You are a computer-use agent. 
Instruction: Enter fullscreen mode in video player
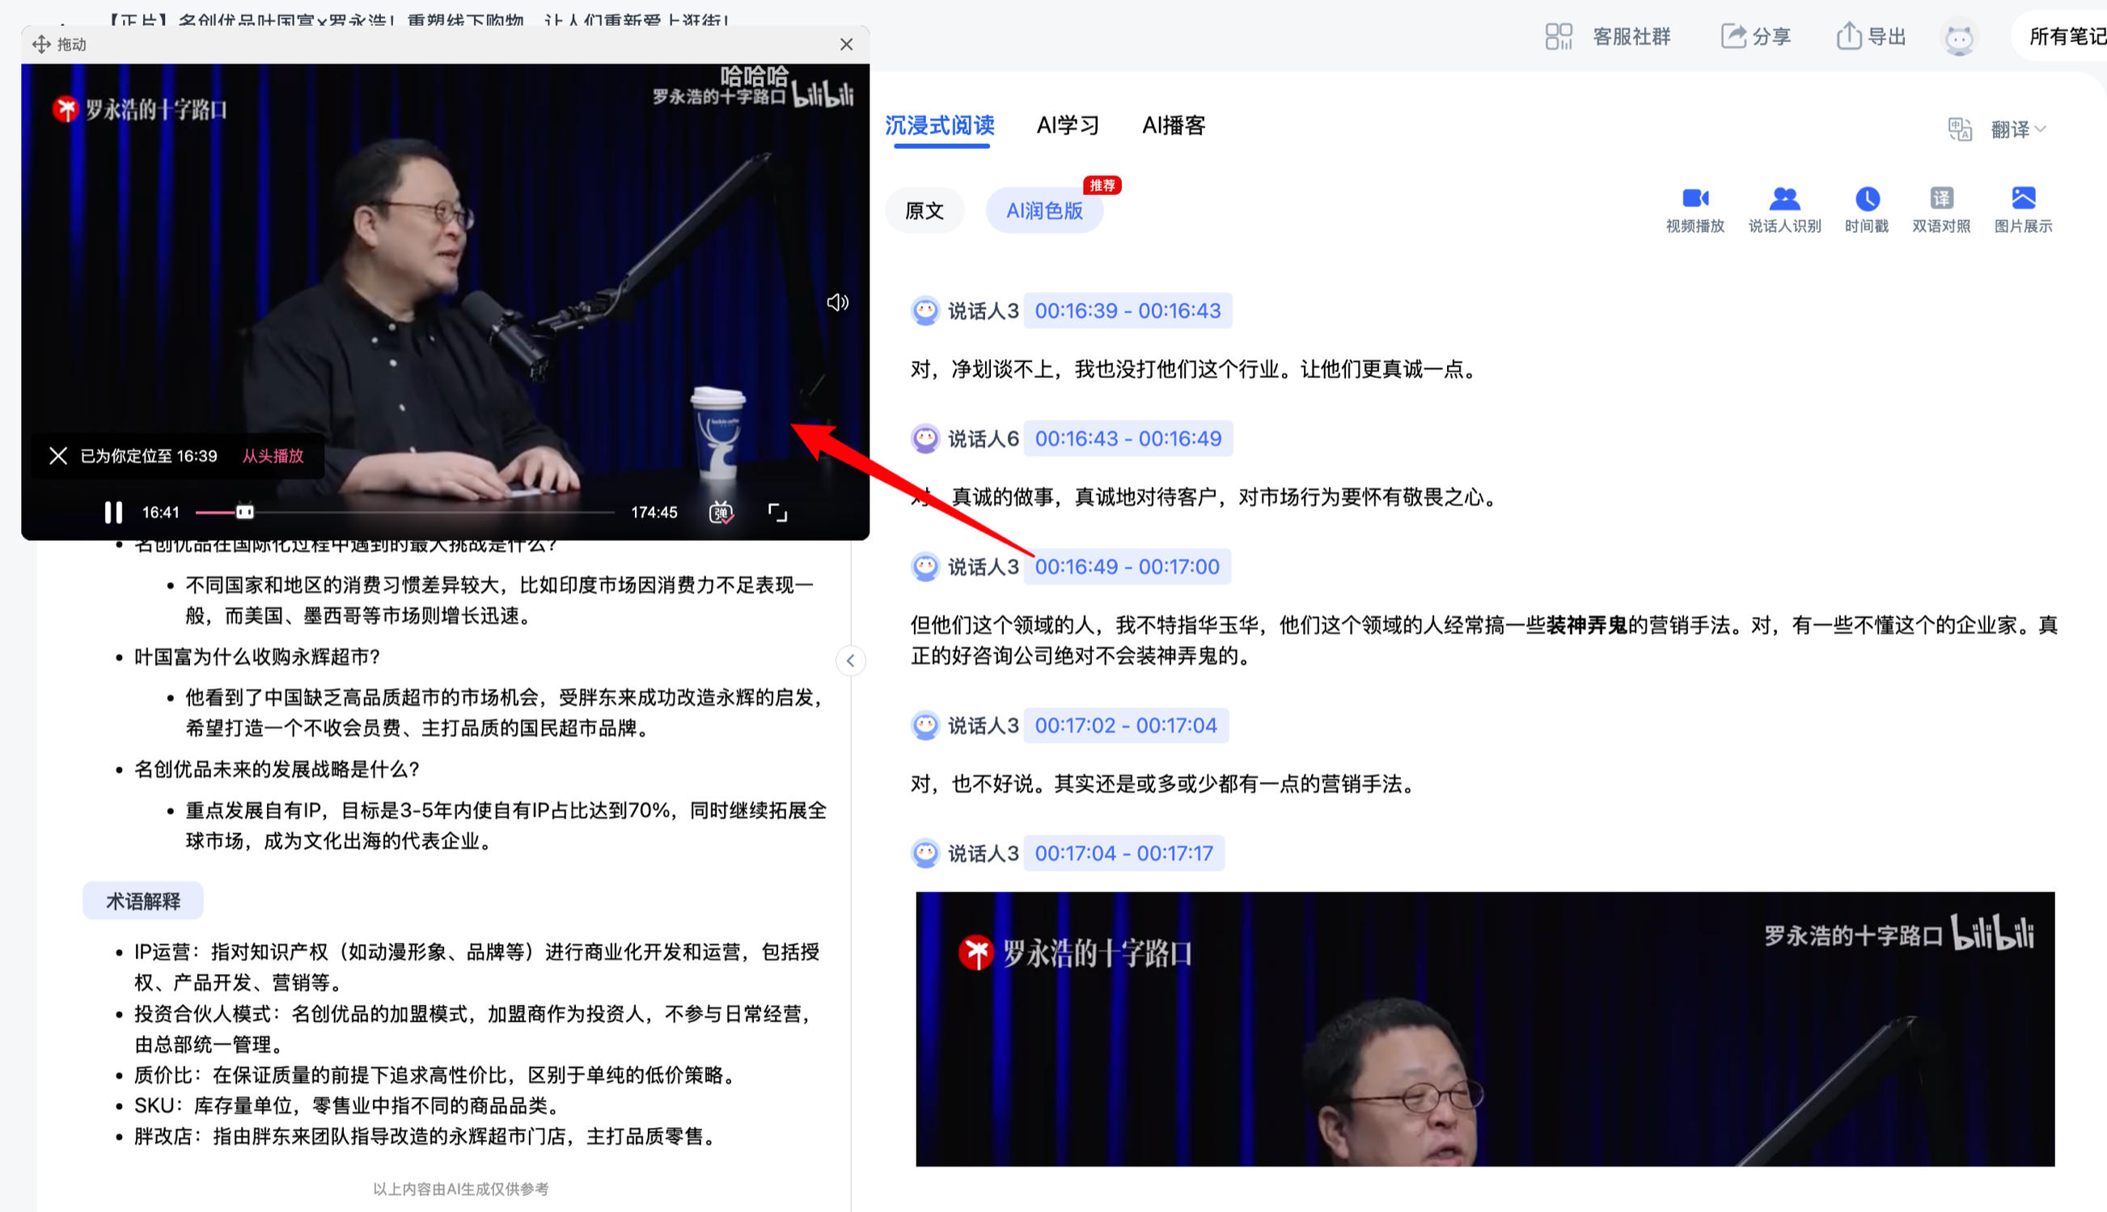pyautogui.click(x=776, y=513)
